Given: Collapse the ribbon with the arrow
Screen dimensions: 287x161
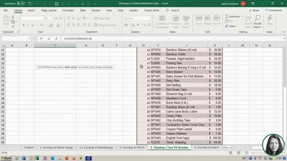Looking at the screenshot, I should [x=284, y=32].
